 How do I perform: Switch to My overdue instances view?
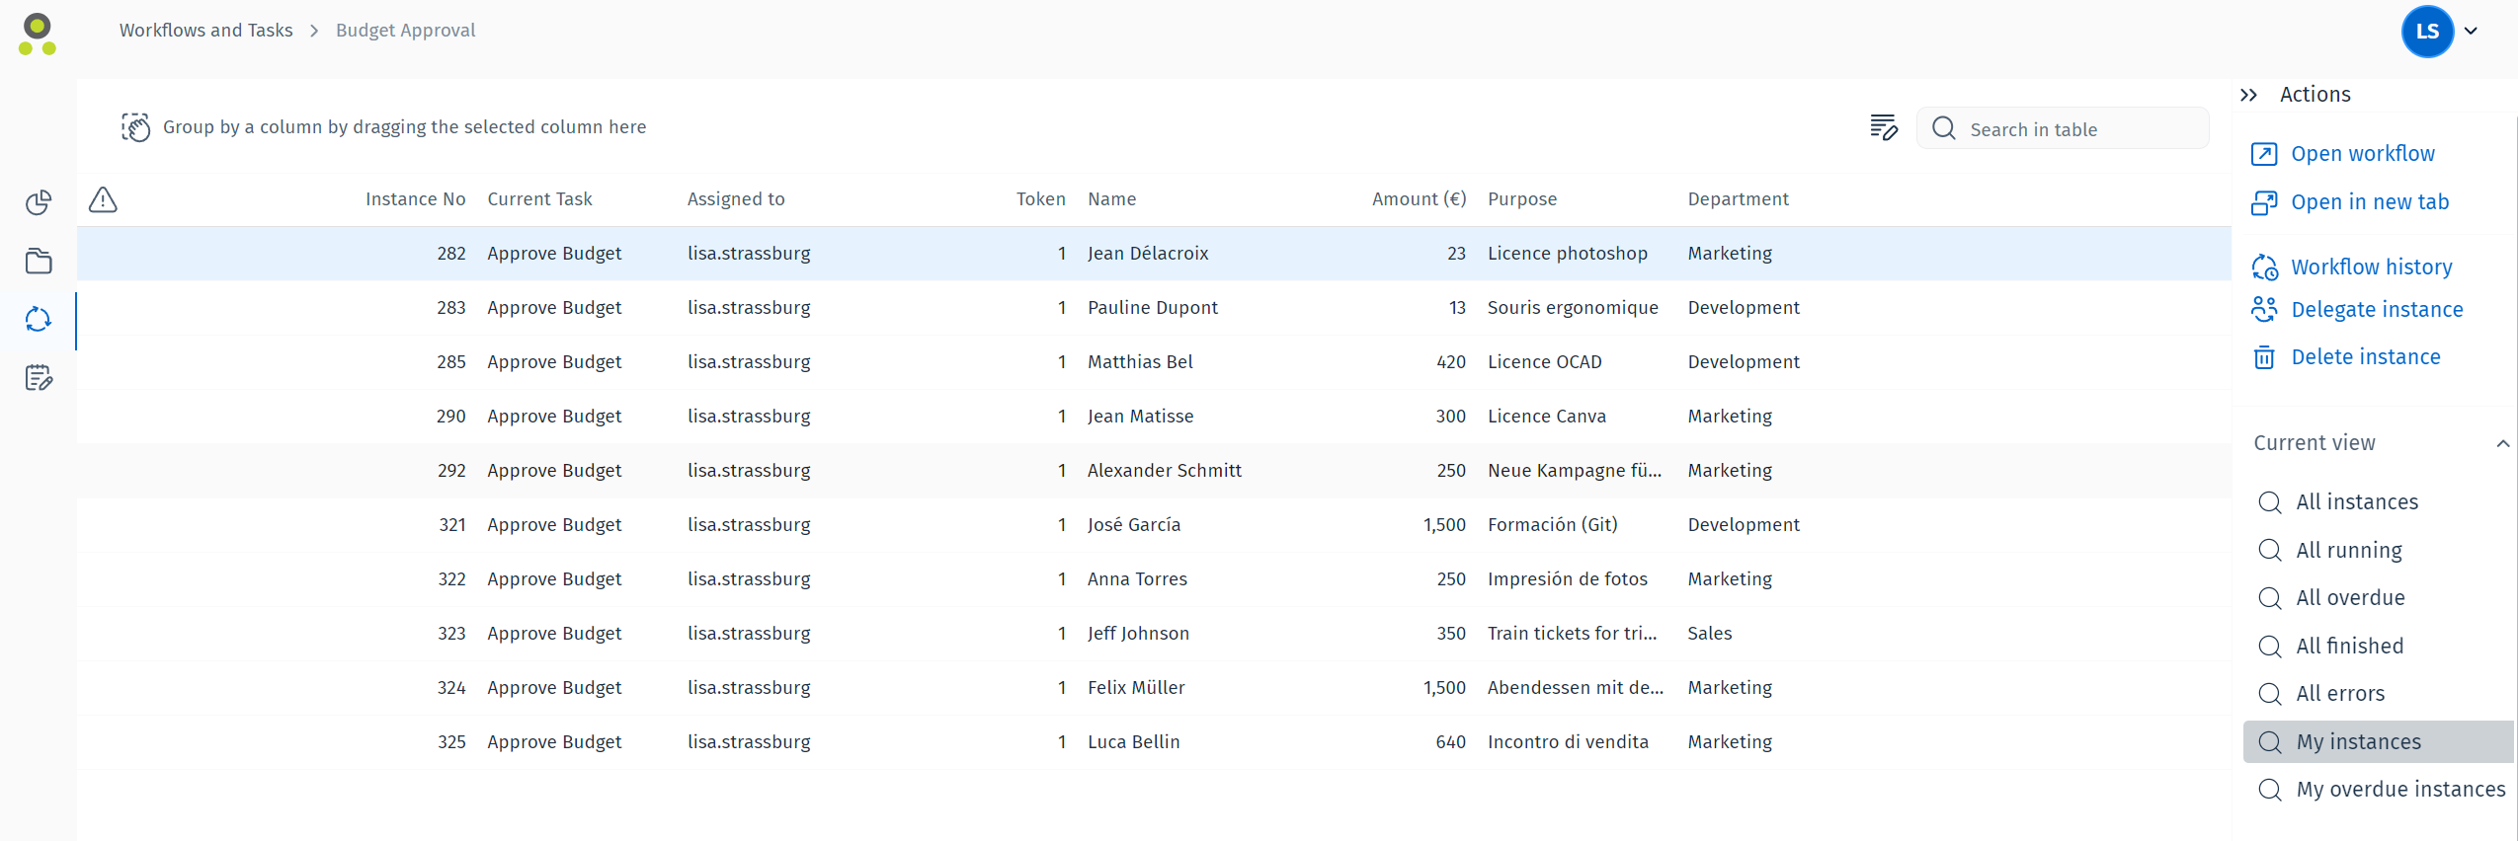pos(2399,790)
